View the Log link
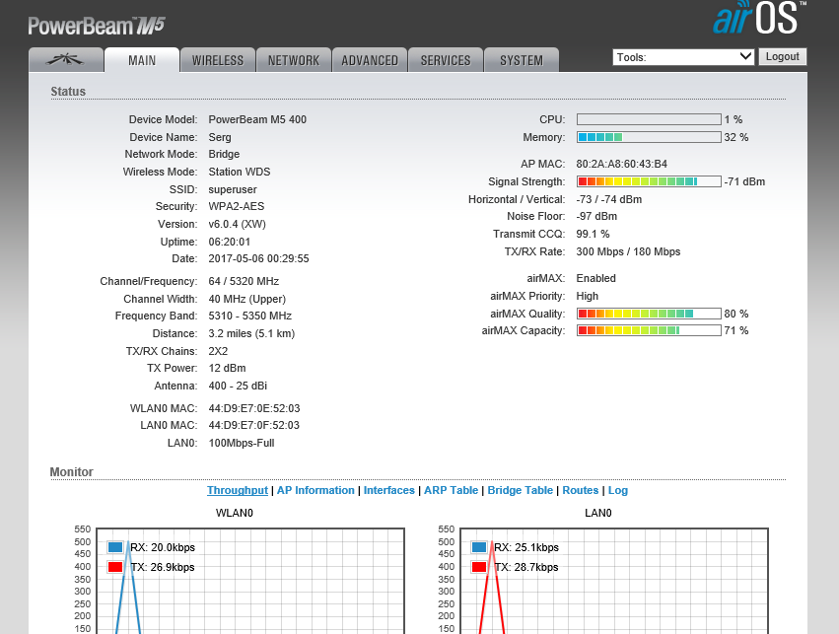 click(x=618, y=490)
